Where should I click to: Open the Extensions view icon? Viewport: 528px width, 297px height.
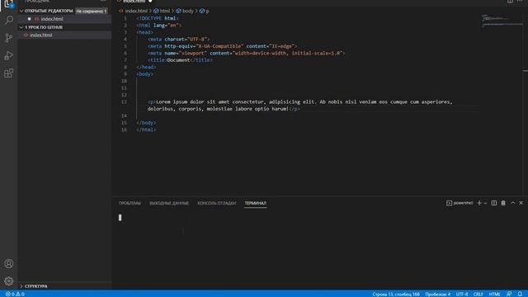pos(9,73)
